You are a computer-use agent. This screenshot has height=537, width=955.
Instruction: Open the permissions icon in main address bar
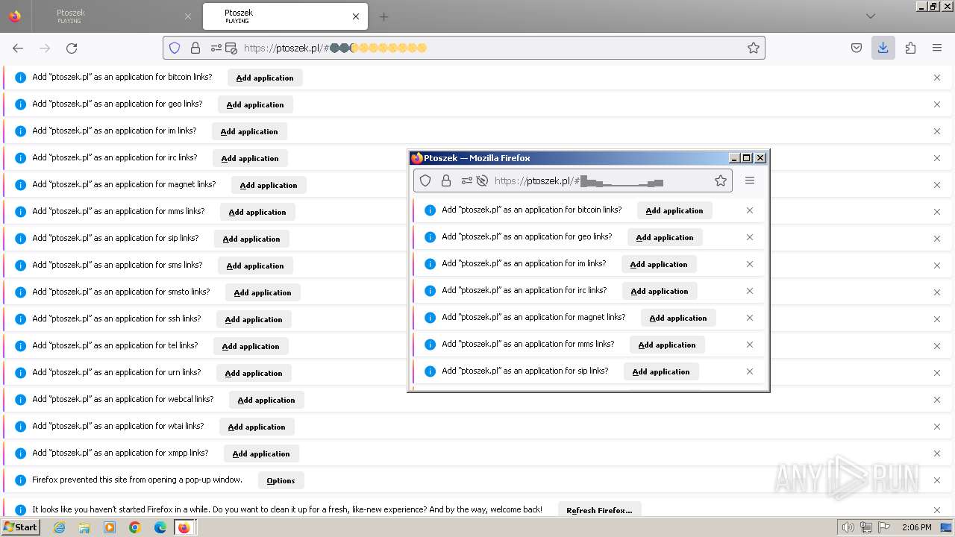coord(216,48)
